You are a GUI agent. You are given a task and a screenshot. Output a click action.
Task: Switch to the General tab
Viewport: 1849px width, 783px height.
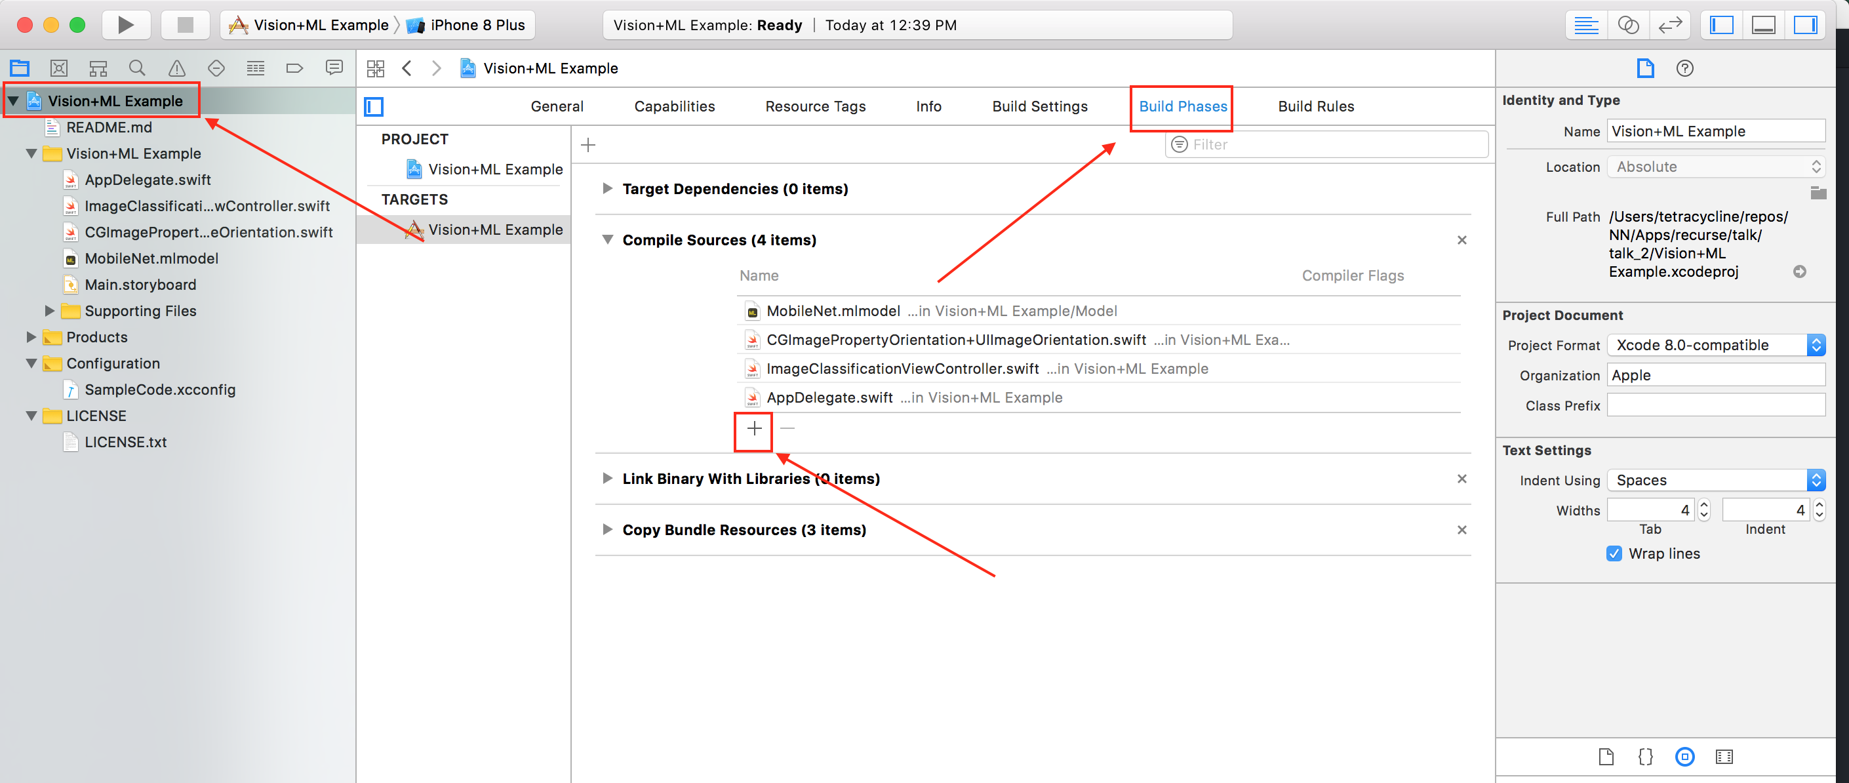coord(557,106)
